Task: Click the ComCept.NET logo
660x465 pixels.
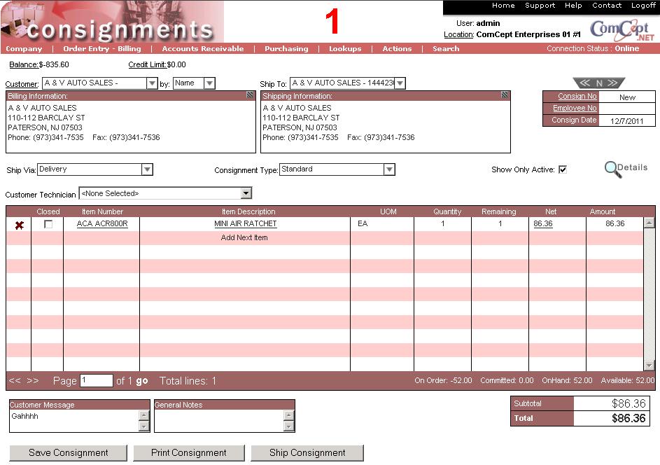Action: [x=622, y=29]
